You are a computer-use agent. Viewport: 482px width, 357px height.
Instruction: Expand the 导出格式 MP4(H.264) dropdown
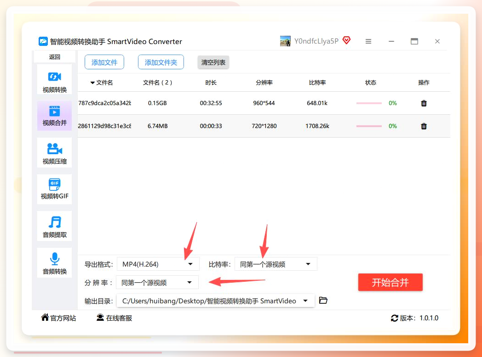click(158, 264)
